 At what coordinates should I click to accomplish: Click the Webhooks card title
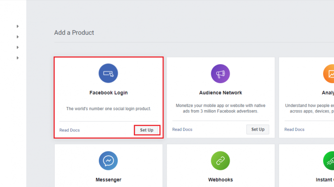click(x=220, y=180)
